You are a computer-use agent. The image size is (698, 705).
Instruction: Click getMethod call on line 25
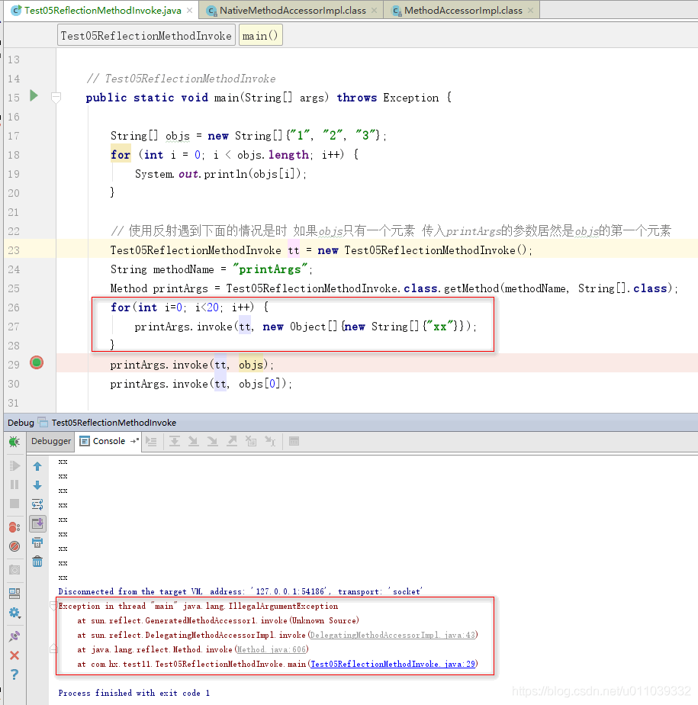pyautogui.click(x=471, y=288)
